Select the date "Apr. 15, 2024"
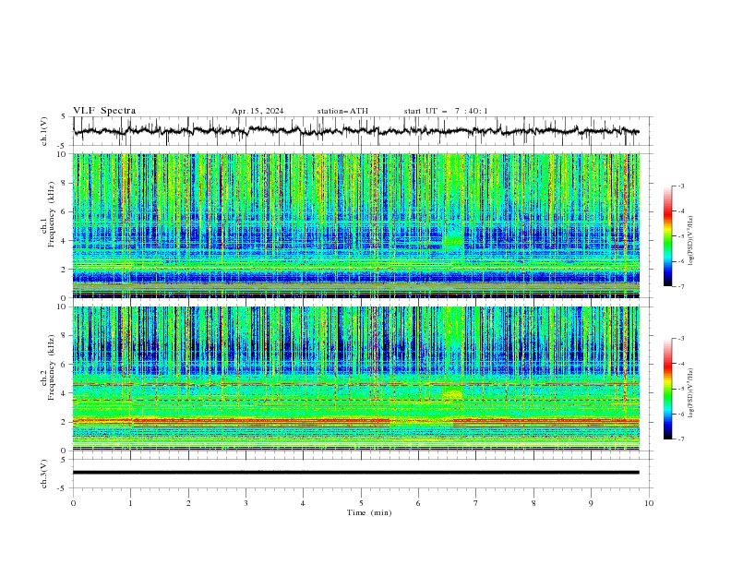This screenshot has width=731, height=565. pos(258,111)
